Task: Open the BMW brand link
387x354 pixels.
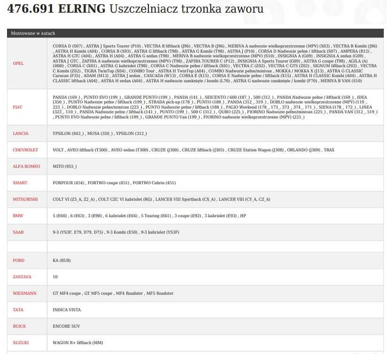Action: [x=18, y=216]
